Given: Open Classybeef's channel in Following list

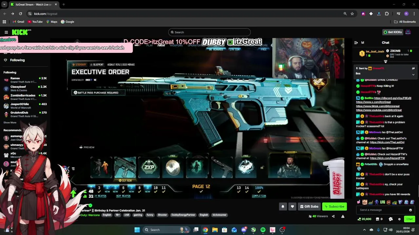Looking at the screenshot, I should pos(25,88).
